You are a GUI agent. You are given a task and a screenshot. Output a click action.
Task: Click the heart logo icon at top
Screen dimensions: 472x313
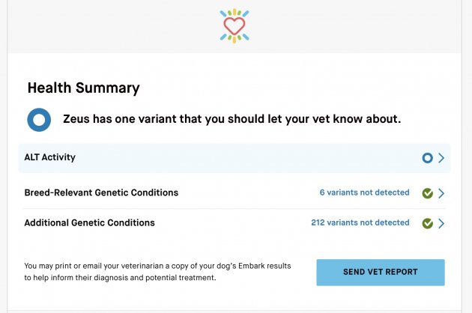point(235,26)
